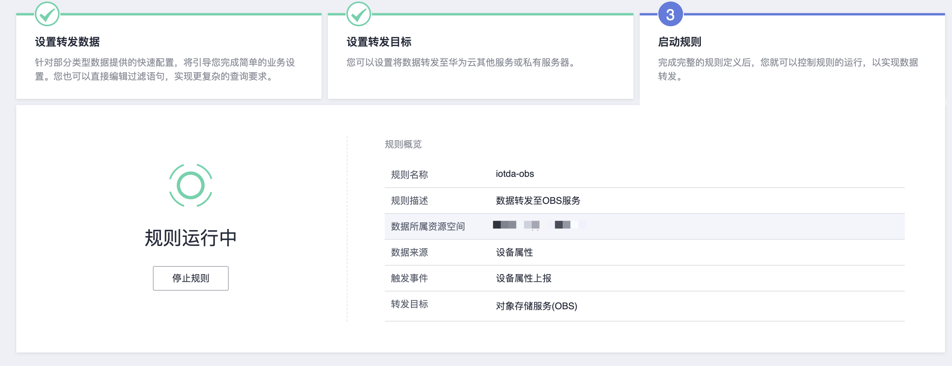Click the 数据所属资源空间 row label

point(428,227)
